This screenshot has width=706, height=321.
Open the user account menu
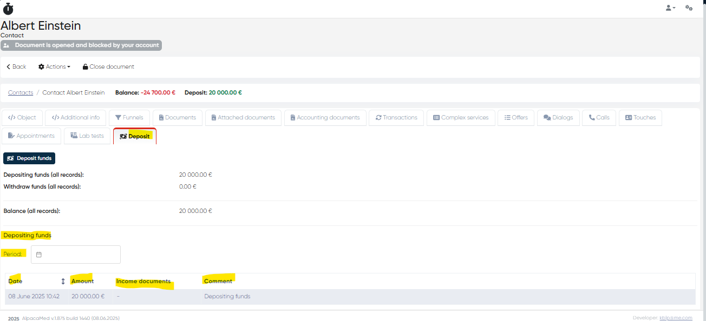pos(670,8)
